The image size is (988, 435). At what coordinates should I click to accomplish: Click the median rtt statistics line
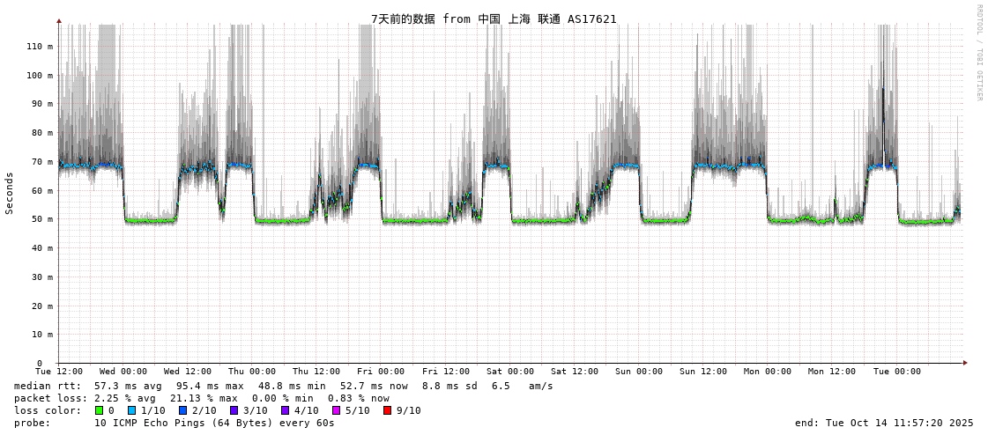pyautogui.click(x=284, y=386)
